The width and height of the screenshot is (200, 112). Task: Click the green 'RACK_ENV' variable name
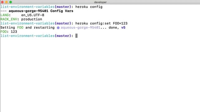pos(9,19)
